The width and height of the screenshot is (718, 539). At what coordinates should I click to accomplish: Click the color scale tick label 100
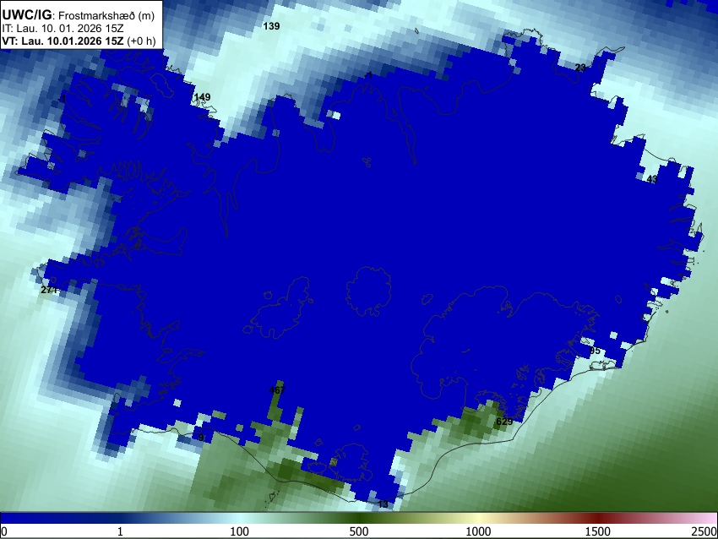pos(240,531)
